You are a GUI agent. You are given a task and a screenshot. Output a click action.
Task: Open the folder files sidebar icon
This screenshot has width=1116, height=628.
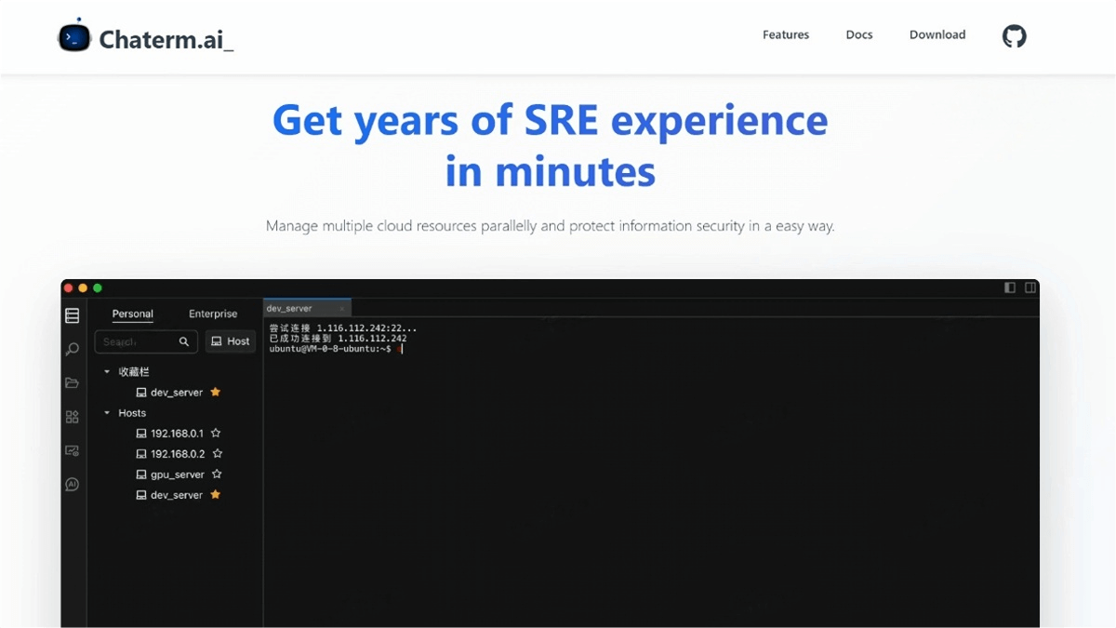[x=72, y=383]
